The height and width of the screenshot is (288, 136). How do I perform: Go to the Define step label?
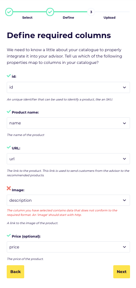pyautogui.click(x=68, y=18)
